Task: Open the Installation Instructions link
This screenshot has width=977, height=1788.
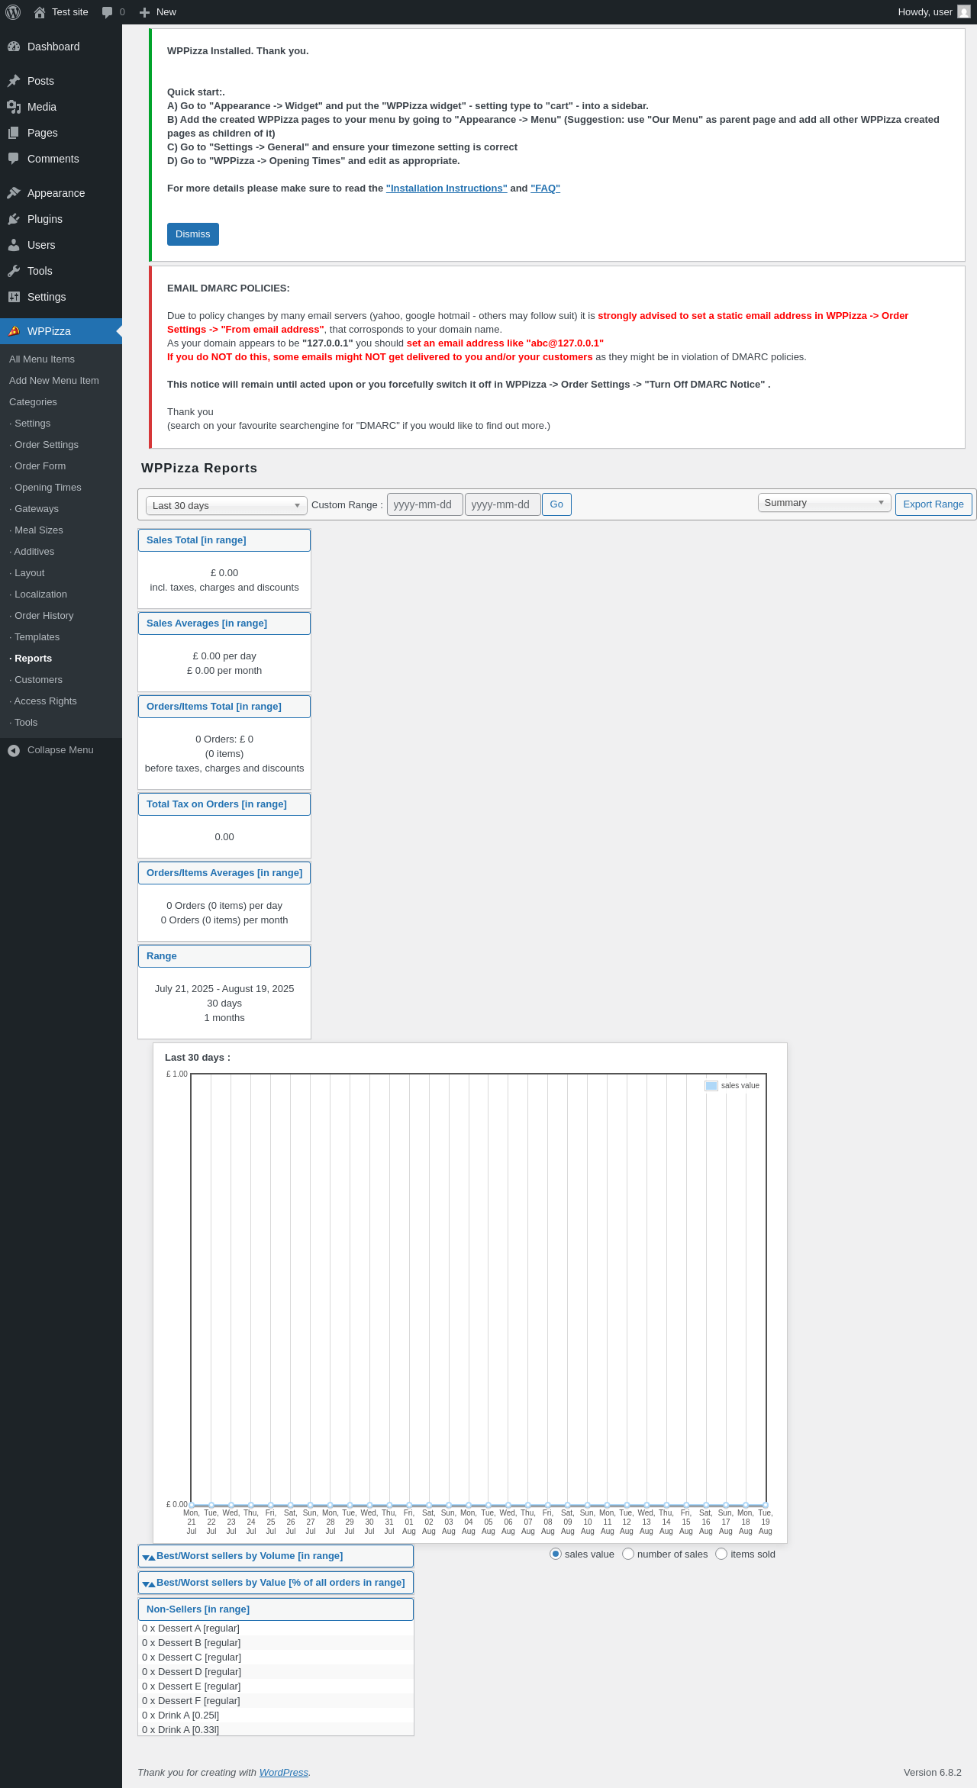Action: click(447, 188)
